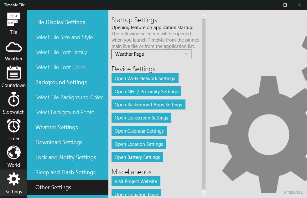Select the Other Settings entry
This screenshot has height=198, width=307.
[68, 187]
